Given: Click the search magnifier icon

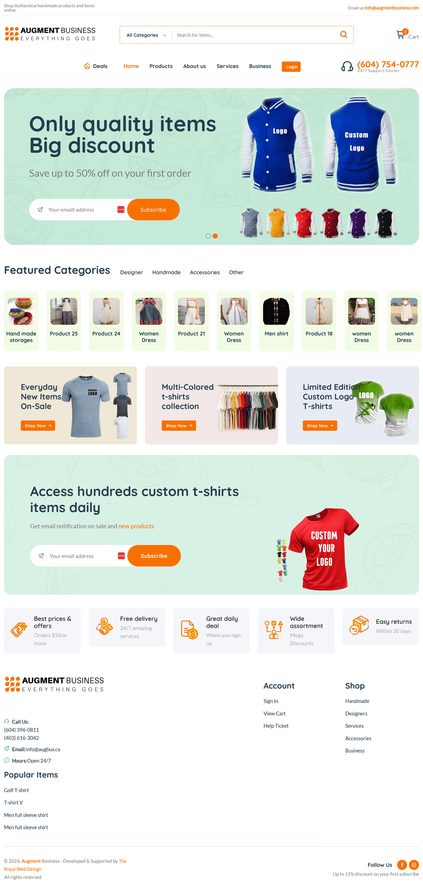Looking at the screenshot, I should (343, 35).
